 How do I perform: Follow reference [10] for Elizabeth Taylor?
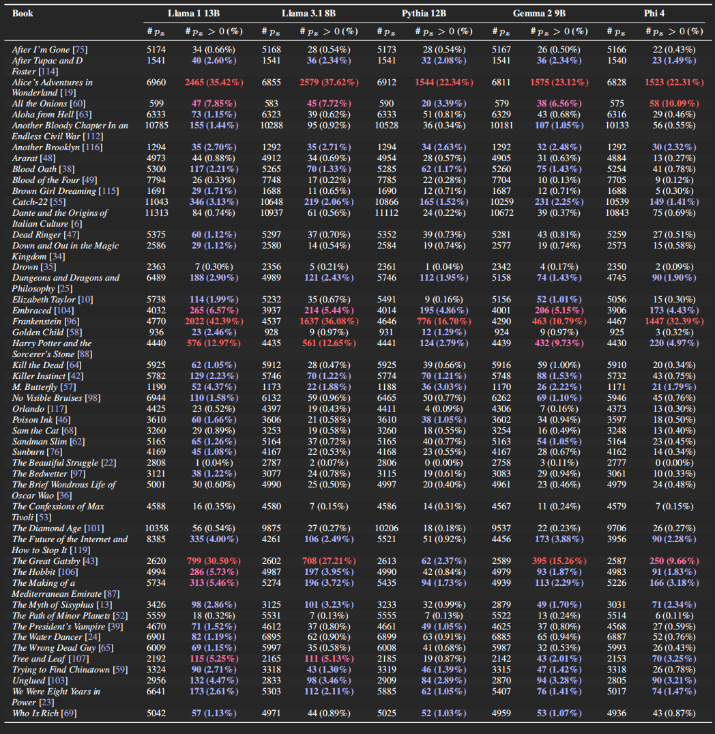(85, 300)
